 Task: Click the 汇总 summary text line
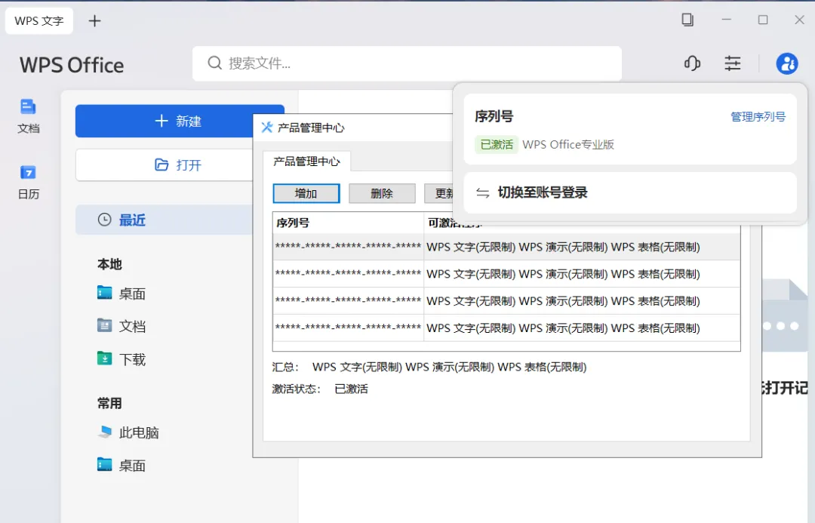pyautogui.click(x=429, y=367)
